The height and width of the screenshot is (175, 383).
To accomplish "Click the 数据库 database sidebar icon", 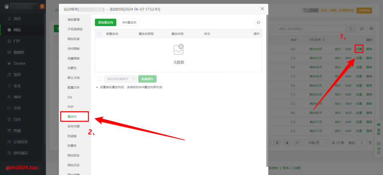I will [x=8, y=52].
